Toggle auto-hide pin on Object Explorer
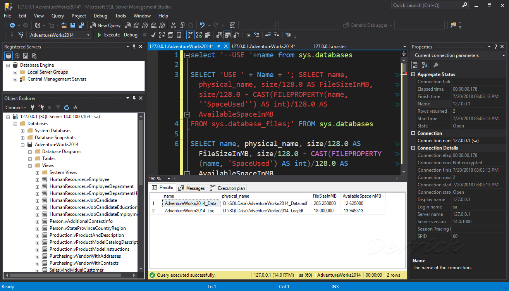Image resolution: width=509 pixels, height=291 pixels. click(x=133, y=98)
